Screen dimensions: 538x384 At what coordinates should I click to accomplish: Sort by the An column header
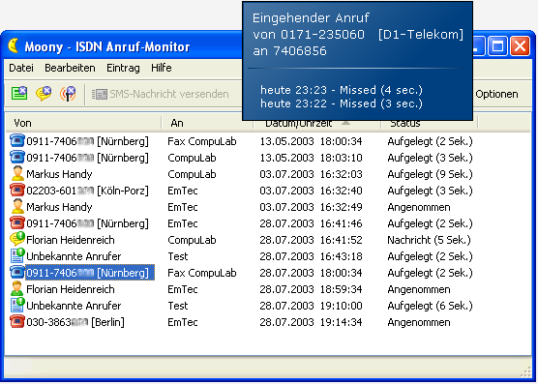click(207, 123)
